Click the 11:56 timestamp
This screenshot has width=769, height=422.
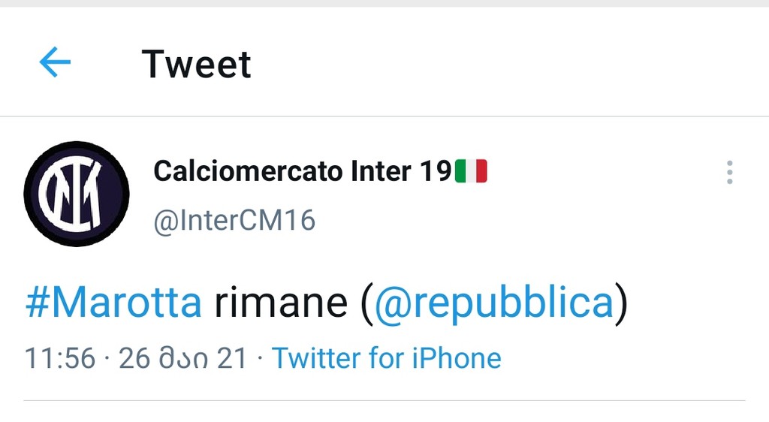click(60, 357)
